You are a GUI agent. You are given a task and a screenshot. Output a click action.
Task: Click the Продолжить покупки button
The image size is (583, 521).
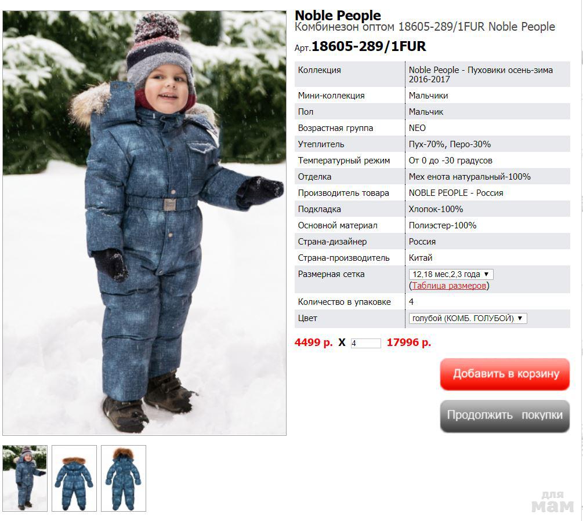tap(505, 416)
